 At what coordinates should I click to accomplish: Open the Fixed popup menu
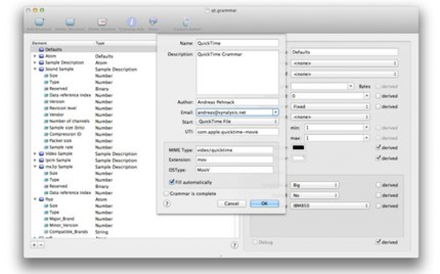point(330,107)
